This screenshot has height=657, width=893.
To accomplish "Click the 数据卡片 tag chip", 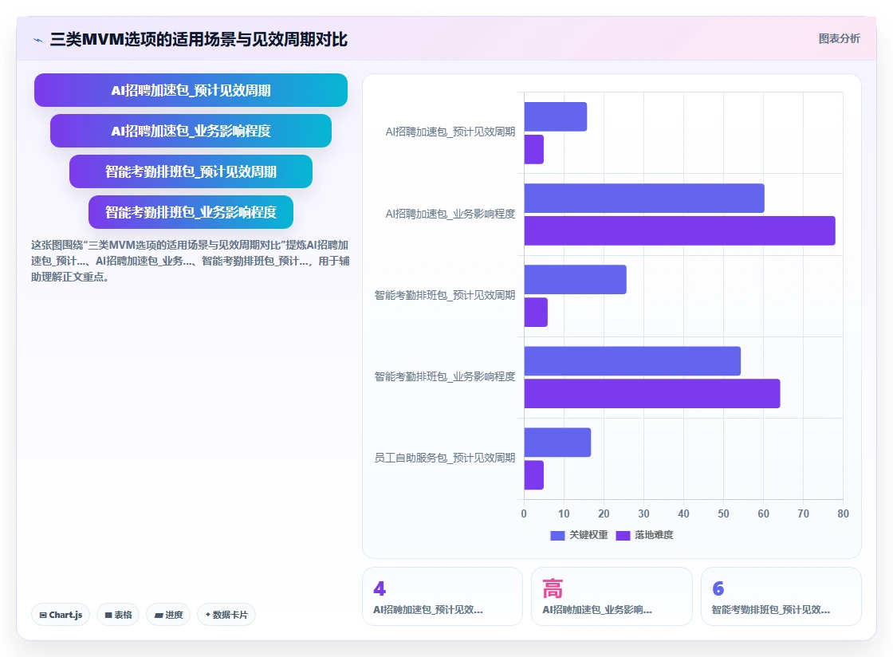I will tap(226, 615).
